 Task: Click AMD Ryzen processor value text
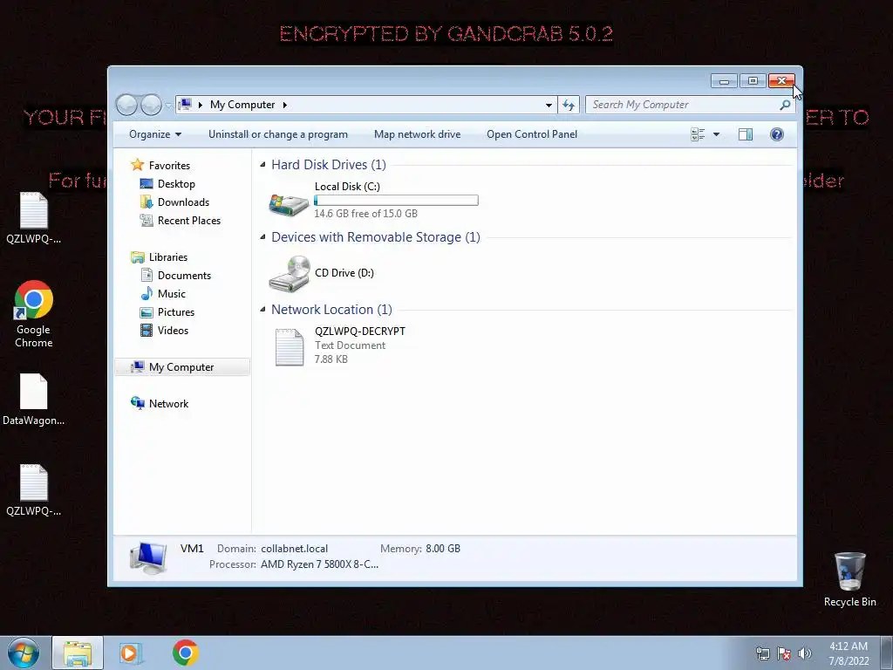319,564
